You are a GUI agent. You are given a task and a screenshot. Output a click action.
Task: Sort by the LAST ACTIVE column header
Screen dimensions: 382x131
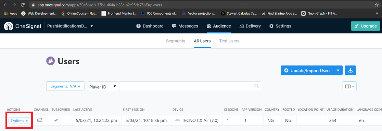[82, 110]
